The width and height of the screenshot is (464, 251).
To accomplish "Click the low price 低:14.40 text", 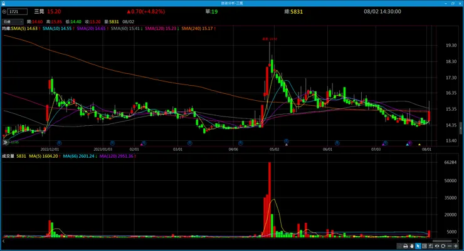I will pos(73,21).
